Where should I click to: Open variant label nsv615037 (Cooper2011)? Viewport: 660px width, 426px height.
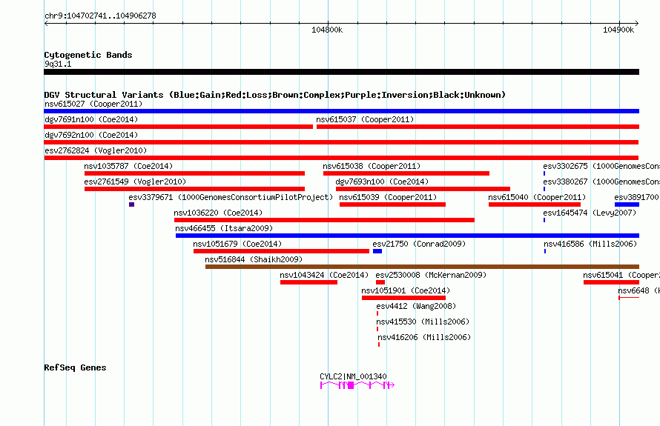(x=365, y=119)
